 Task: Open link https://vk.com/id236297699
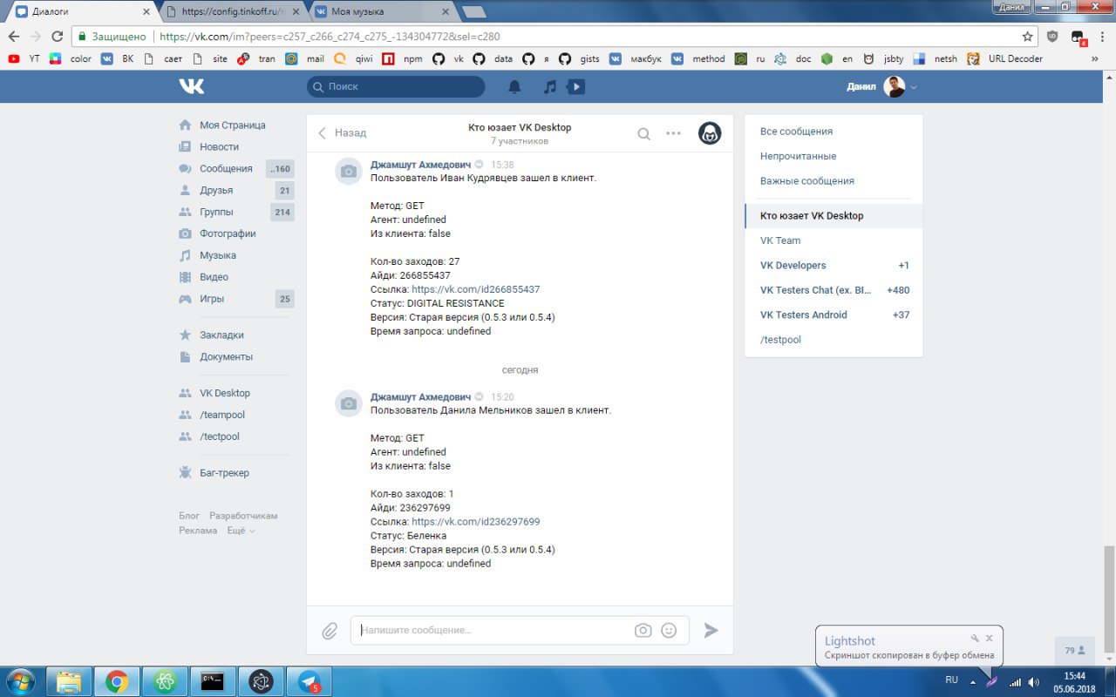[x=476, y=522]
